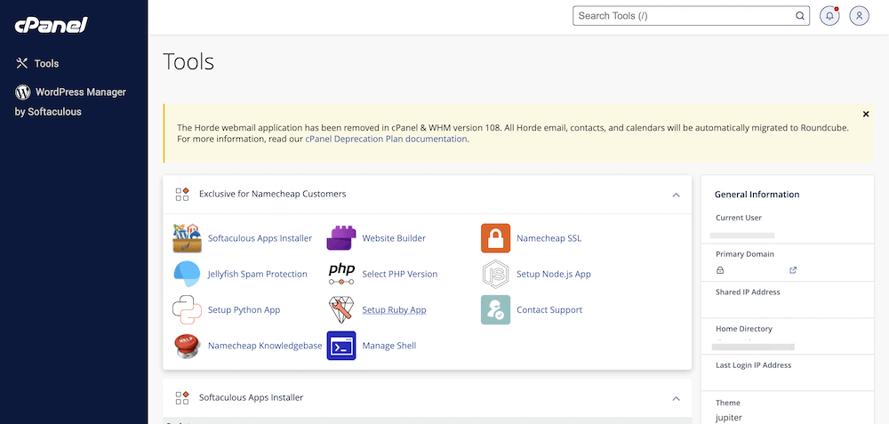Viewport: 889px width, 424px height.
Task: Click the Softaculous Apps Installer toolbox icon
Action: (x=187, y=238)
